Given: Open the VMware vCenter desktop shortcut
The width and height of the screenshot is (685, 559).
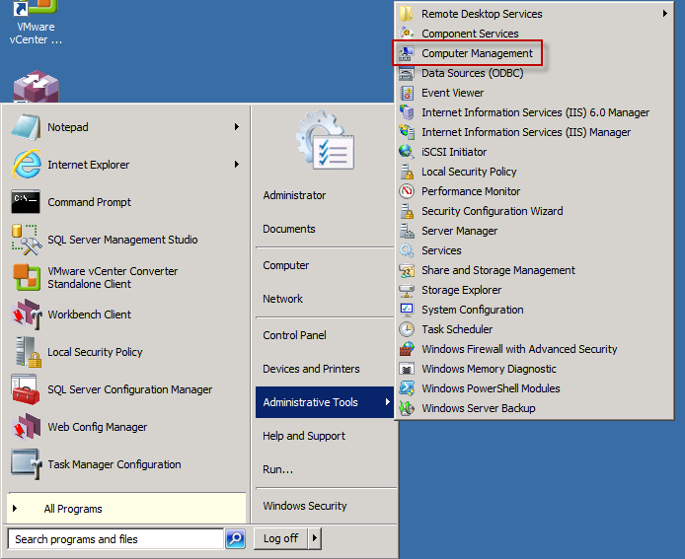Looking at the screenshot, I should (36, 22).
